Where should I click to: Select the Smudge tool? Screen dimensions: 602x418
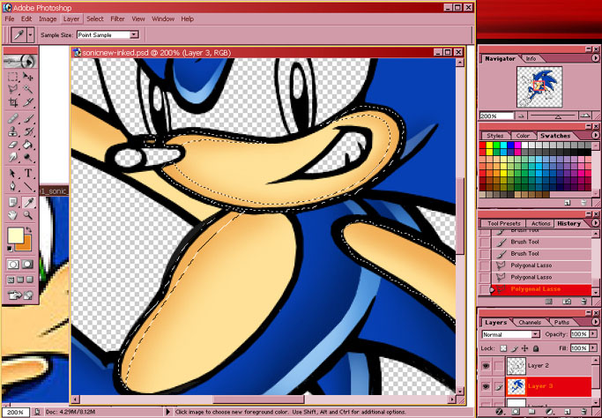pos(12,158)
